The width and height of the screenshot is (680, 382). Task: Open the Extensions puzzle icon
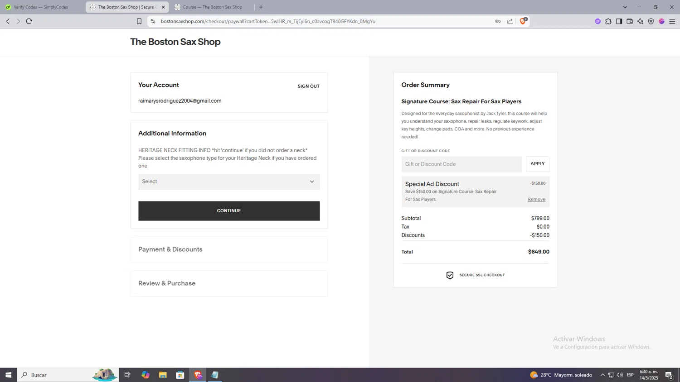coord(608,21)
